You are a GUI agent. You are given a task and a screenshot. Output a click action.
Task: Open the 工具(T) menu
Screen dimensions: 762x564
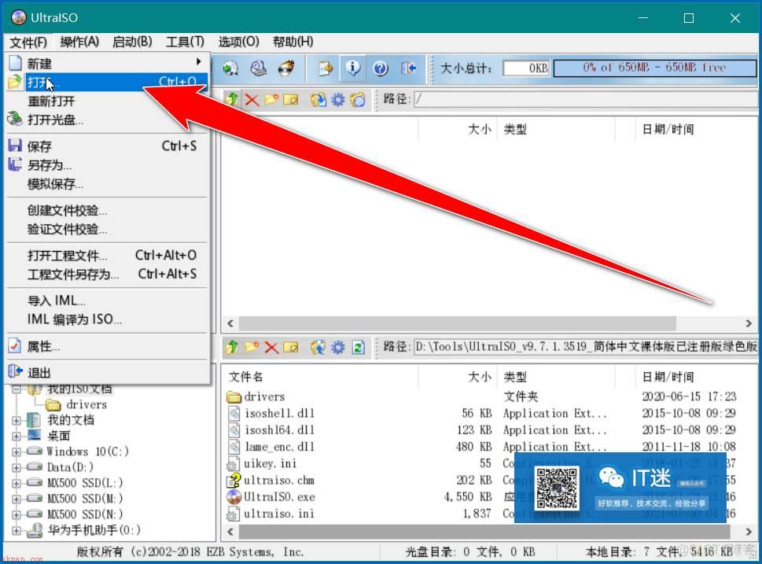(185, 42)
